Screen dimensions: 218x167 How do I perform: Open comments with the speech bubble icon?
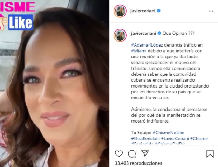pos(132,154)
